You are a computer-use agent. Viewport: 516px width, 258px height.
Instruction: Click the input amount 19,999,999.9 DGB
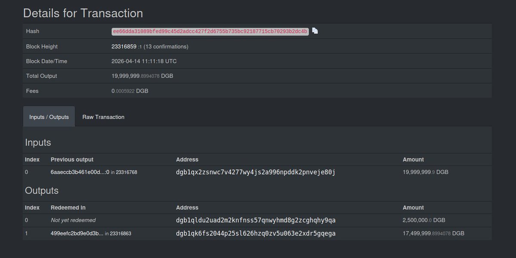point(425,172)
